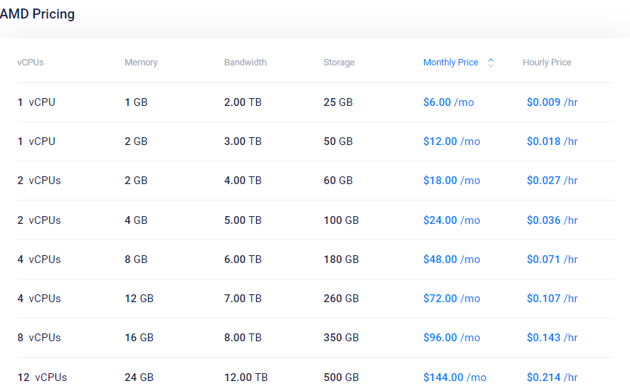Click the vCPUs column header
Image resolution: width=630 pixels, height=391 pixels.
pyautogui.click(x=31, y=63)
